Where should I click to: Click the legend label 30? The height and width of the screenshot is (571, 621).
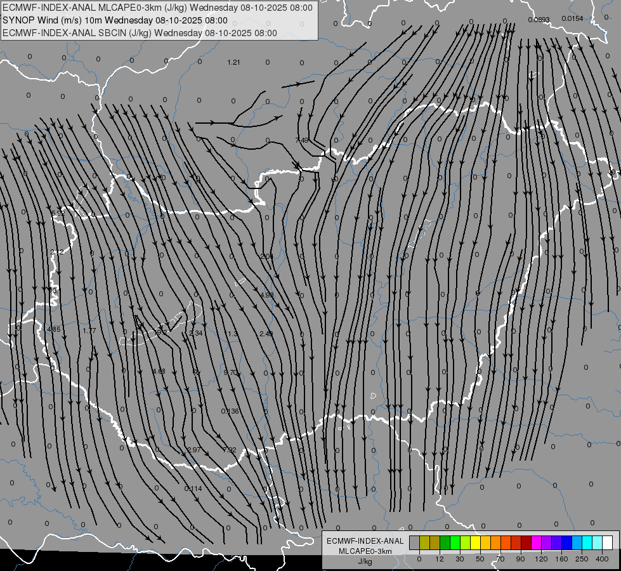(460, 559)
